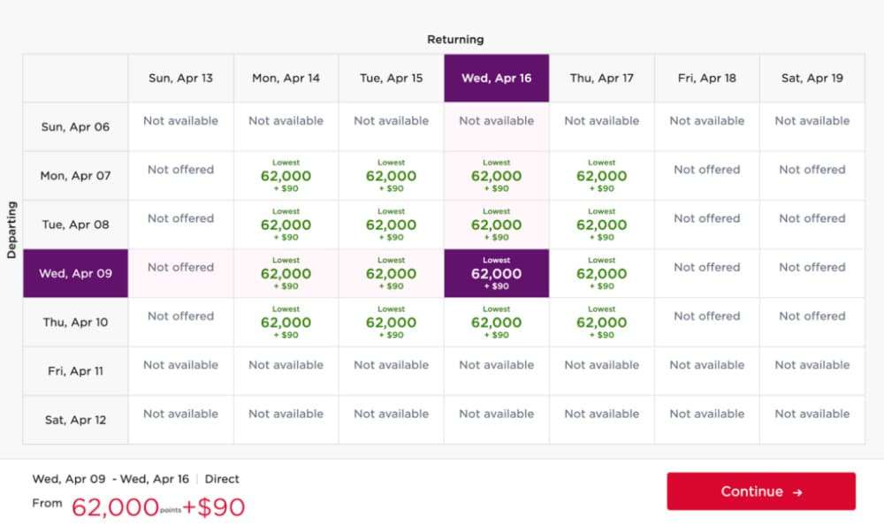Pick fare departing Apr 09 returning Apr 15
Viewport: 884px width, 525px height.
point(392,273)
